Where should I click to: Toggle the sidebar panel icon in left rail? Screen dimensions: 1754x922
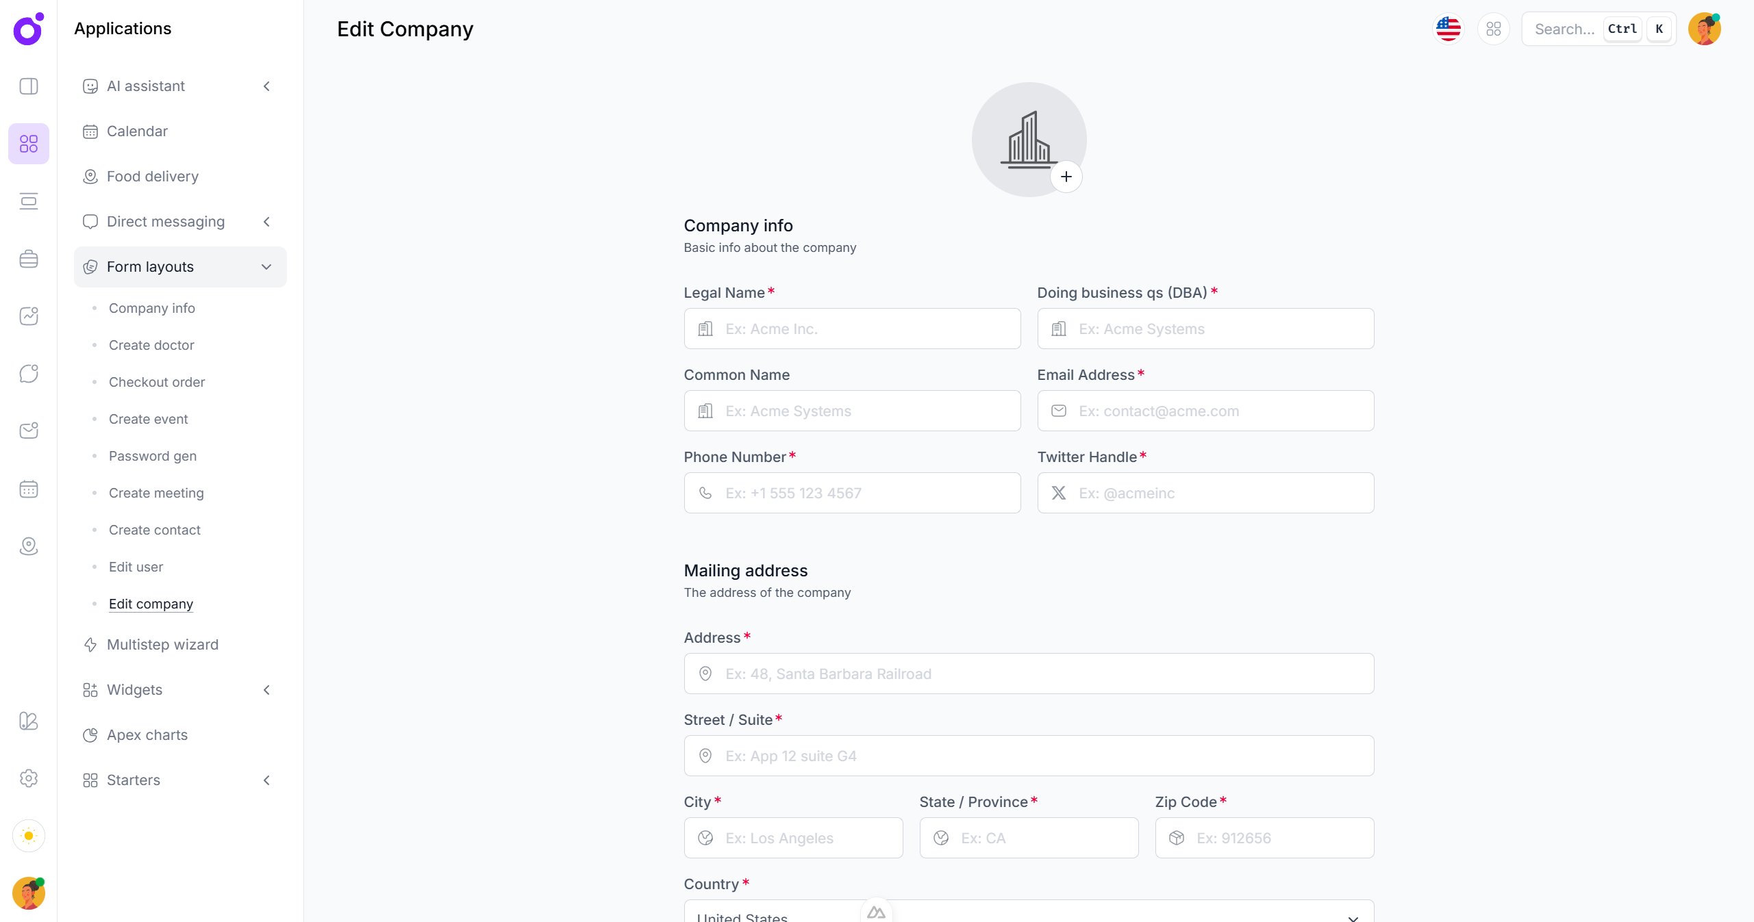(x=29, y=86)
